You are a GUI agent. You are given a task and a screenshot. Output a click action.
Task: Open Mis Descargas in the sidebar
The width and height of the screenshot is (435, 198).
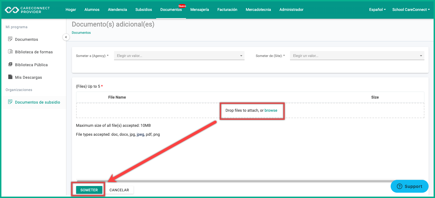(x=28, y=77)
